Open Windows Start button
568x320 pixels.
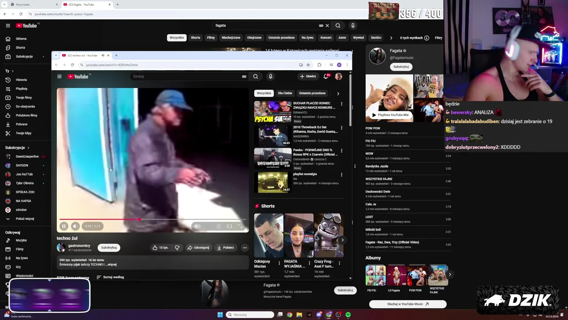(220, 315)
